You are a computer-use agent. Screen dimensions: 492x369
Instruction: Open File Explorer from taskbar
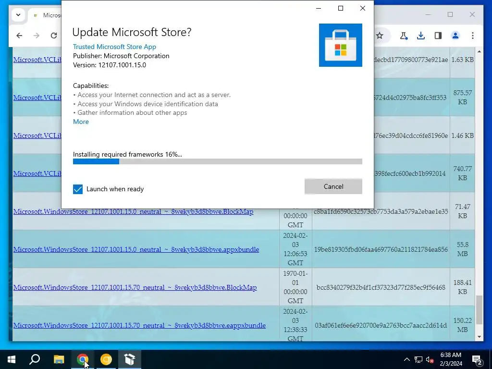tap(59, 359)
